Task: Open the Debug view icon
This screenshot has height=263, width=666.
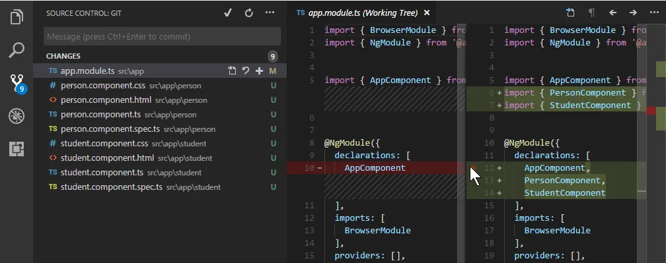Action: [x=17, y=115]
